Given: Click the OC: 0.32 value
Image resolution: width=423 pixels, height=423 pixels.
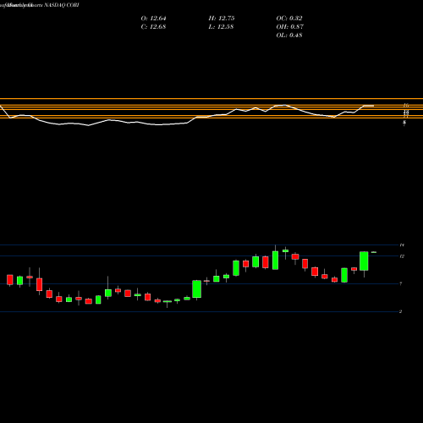Looking at the screenshot, I should coord(289,19).
